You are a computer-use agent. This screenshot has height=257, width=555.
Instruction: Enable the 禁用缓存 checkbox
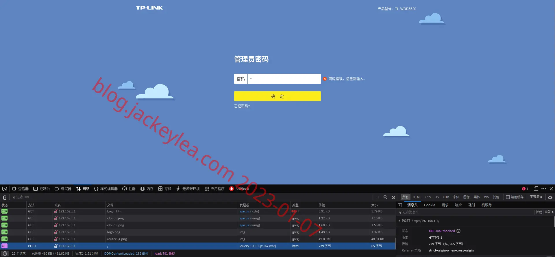pyautogui.click(x=508, y=197)
